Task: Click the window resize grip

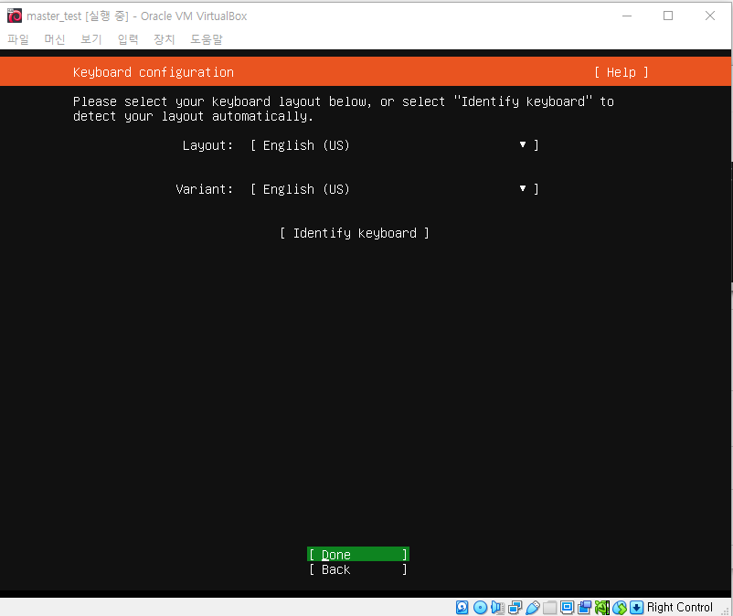Action: (725, 611)
